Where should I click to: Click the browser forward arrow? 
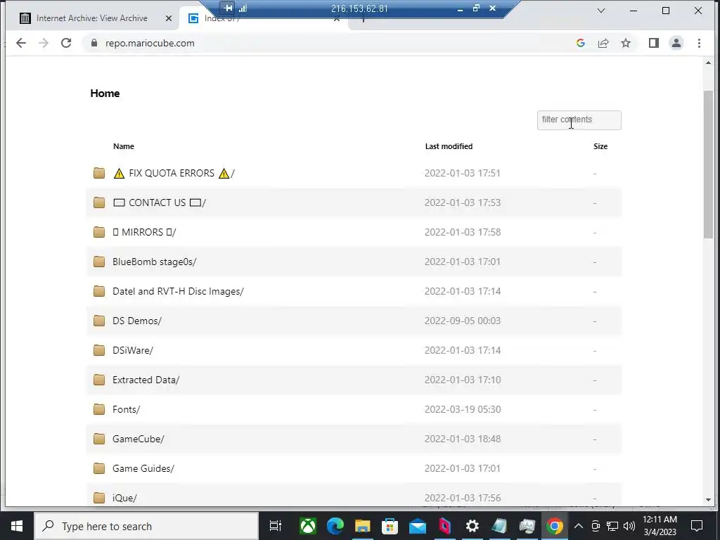tap(44, 43)
